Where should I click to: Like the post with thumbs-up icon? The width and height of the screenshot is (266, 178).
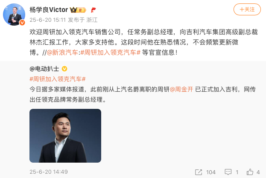(x=250, y=172)
